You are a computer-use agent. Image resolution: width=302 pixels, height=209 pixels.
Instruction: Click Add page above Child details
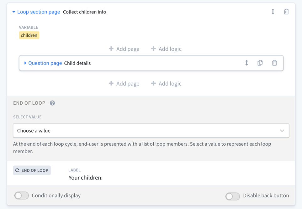tap(124, 49)
